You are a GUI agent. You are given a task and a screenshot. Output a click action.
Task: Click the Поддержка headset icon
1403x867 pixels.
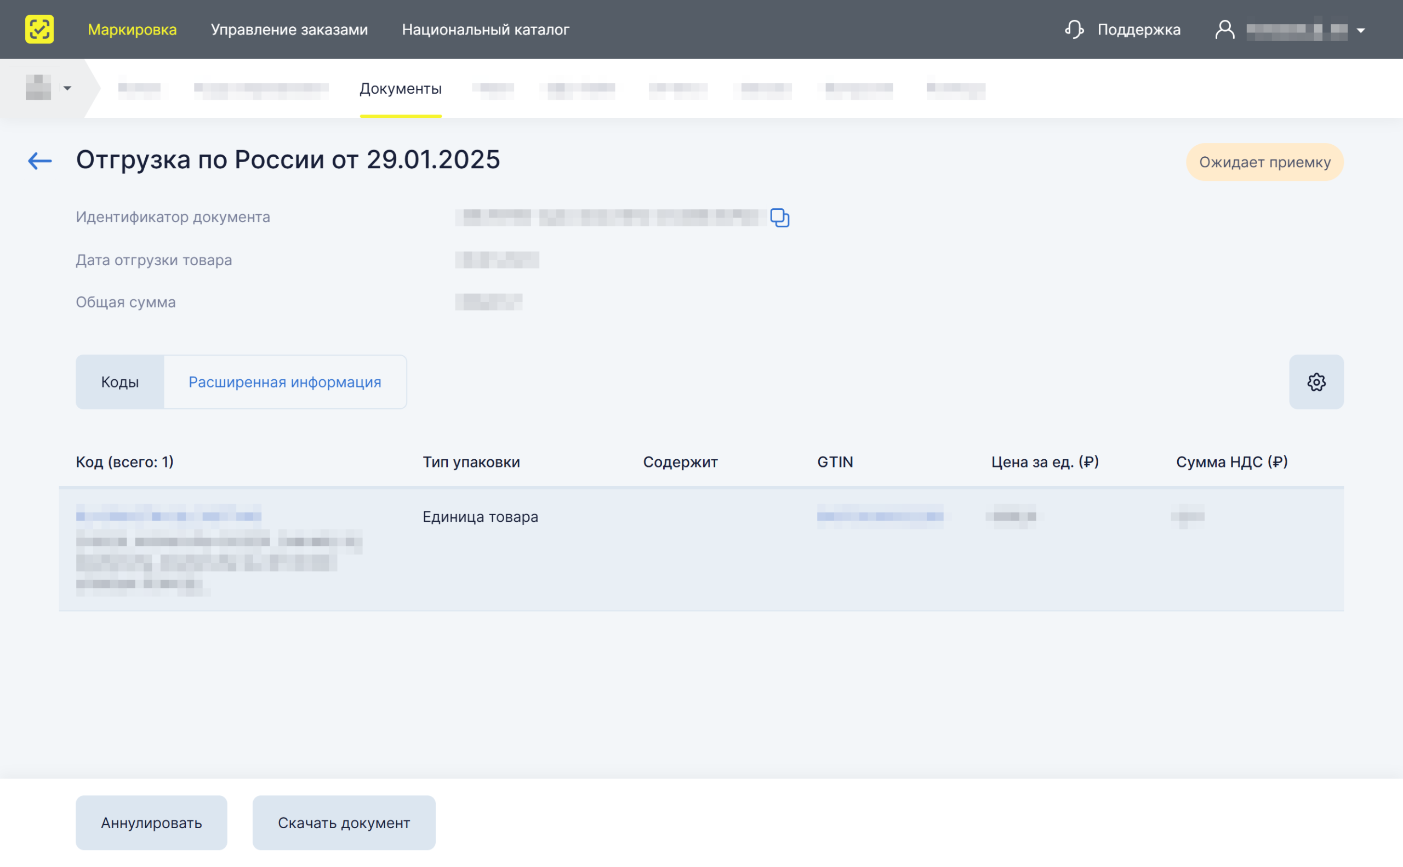coord(1075,29)
